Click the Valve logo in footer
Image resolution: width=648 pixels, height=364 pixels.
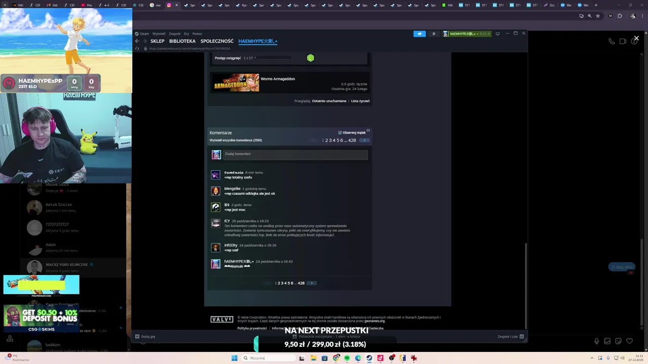click(x=222, y=320)
